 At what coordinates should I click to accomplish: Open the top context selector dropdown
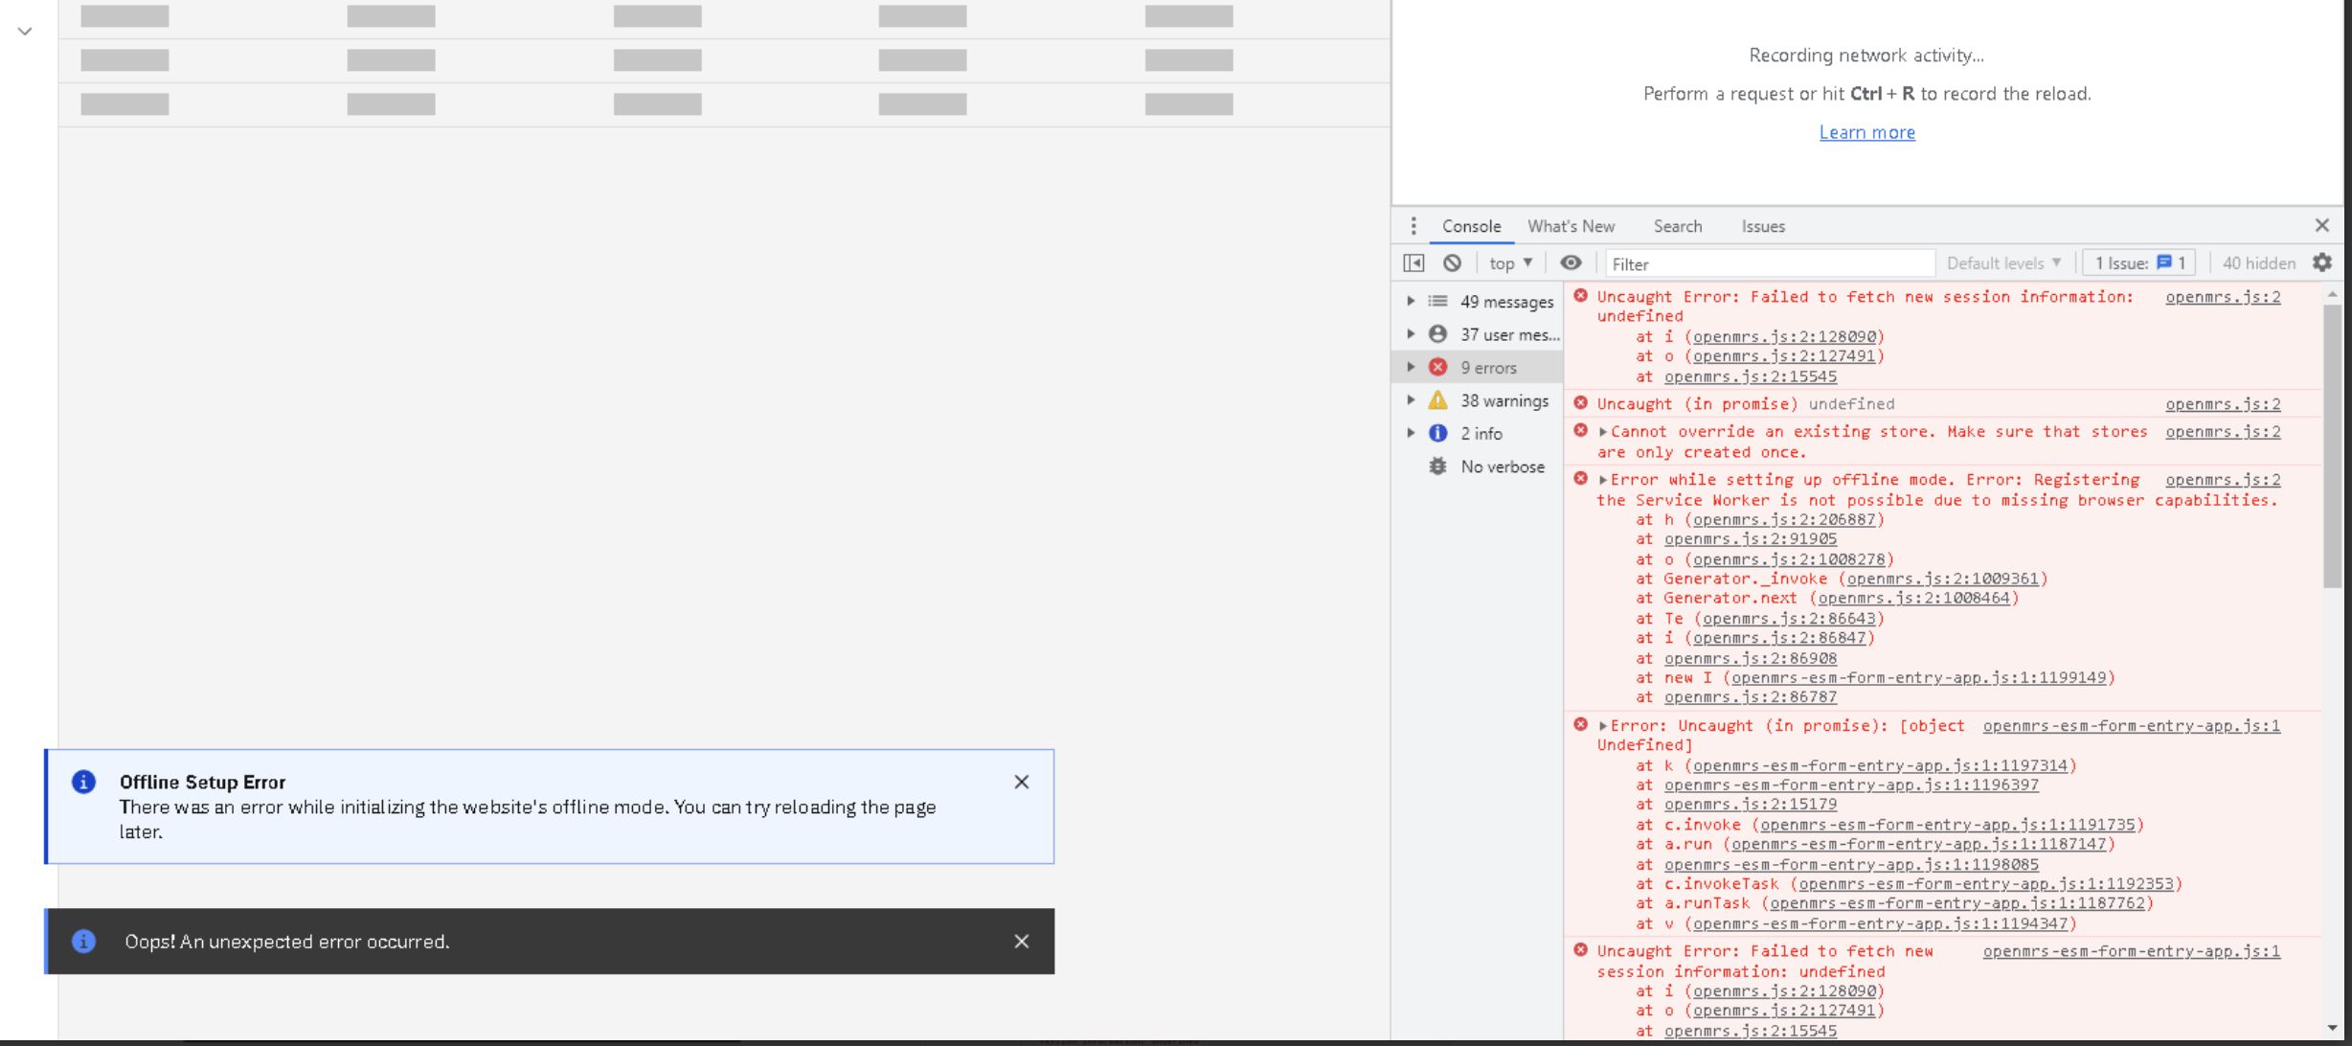coord(1511,262)
